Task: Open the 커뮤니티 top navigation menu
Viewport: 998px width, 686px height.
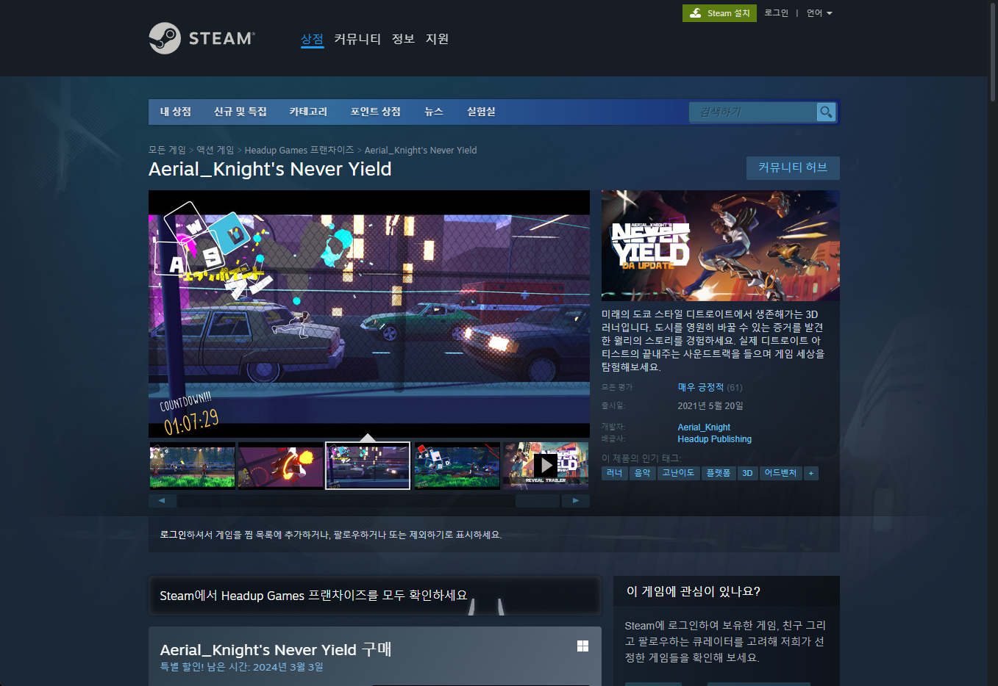Action: pos(357,39)
